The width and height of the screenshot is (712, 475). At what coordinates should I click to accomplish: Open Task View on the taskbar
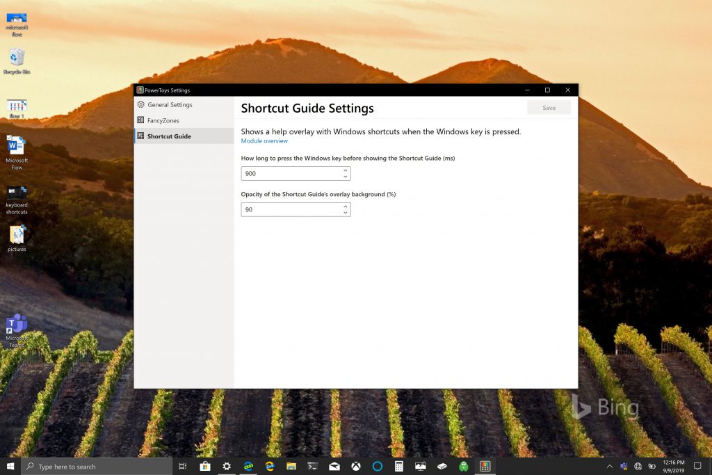tap(183, 466)
